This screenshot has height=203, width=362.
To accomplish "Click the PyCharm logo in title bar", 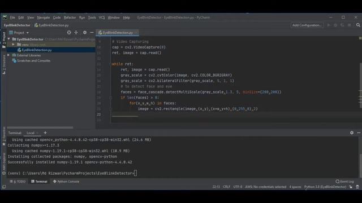I will (5, 17).
